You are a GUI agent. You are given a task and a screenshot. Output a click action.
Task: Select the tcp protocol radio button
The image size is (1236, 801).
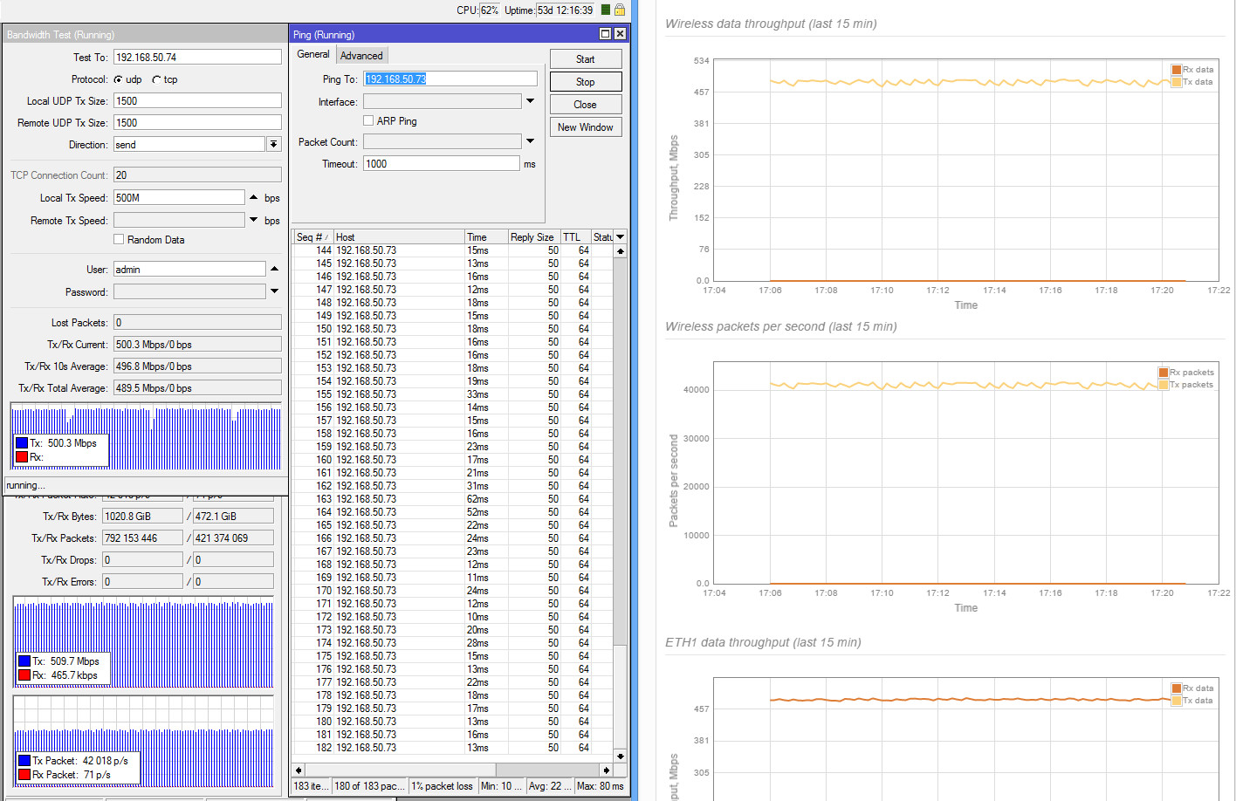(157, 79)
